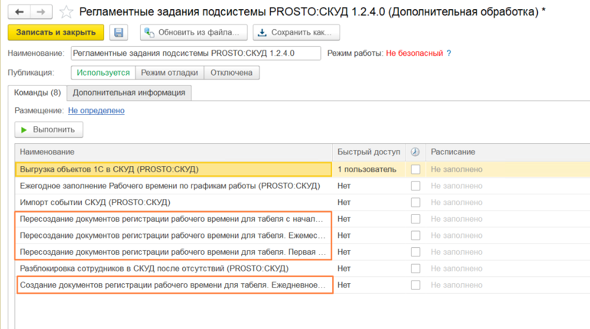Set publication to Отключена
Screen dimensions: 590x329
[232, 73]
